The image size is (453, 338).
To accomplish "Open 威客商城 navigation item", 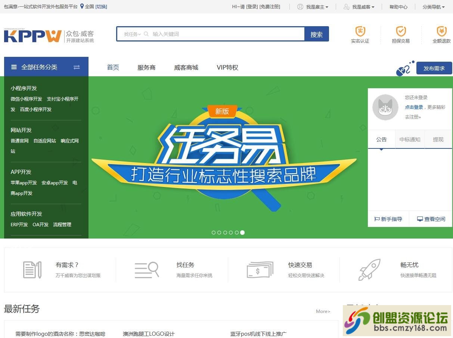I will (186, 67).
